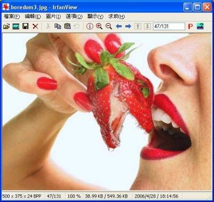Go to next image with right arrow
Screen dimensions: 214x202
coord(128,26)
